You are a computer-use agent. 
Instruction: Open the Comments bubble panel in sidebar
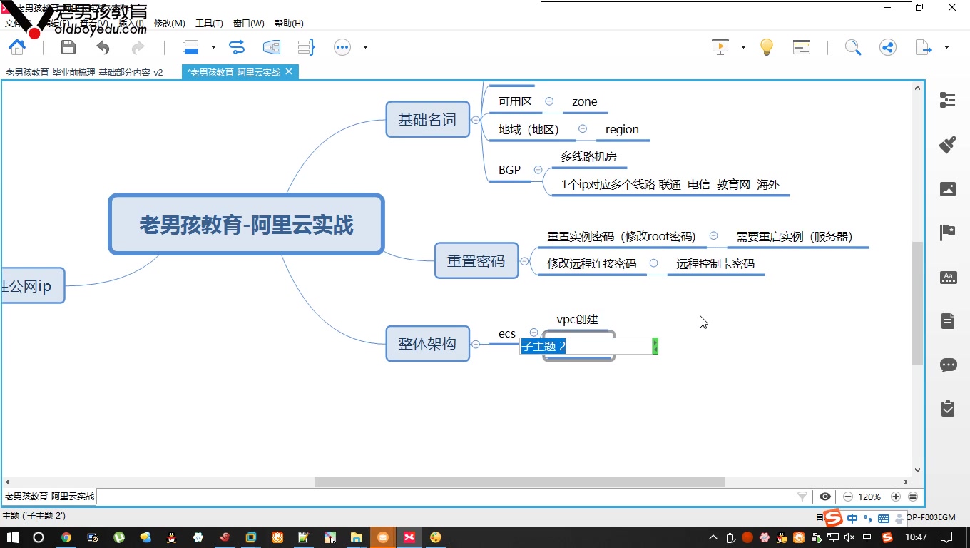(x=948, y=365)
